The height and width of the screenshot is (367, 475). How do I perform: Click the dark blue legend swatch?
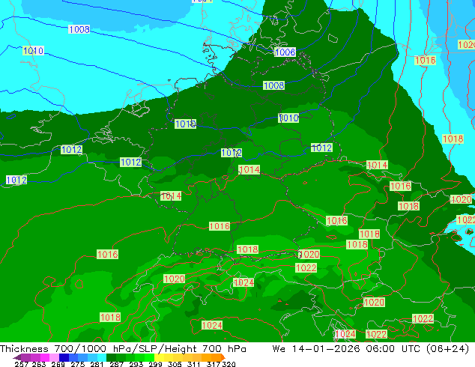[64, 357]
